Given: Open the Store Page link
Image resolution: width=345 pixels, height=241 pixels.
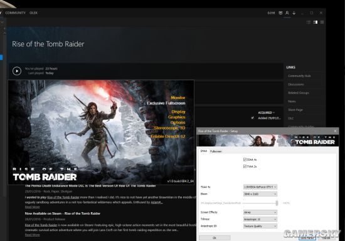Looking at the screenshot, I should click(x=295, y=110).
